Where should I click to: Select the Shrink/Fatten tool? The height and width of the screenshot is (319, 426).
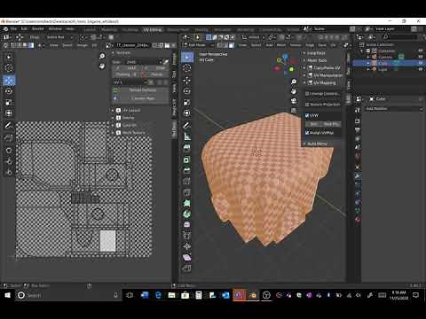coord(187,246)
